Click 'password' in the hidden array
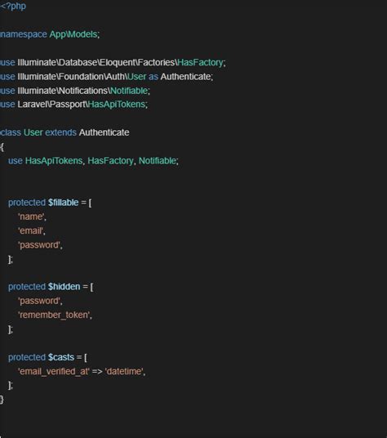 tap(39, 301)
